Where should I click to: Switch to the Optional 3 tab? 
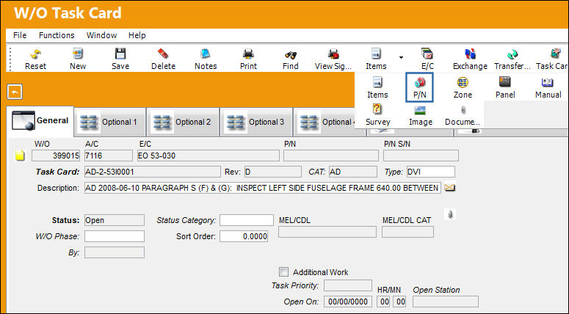click(257, 122)
